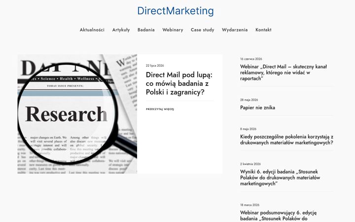Open article 'Direct Mail pod lupą' headline

point(179,83)
